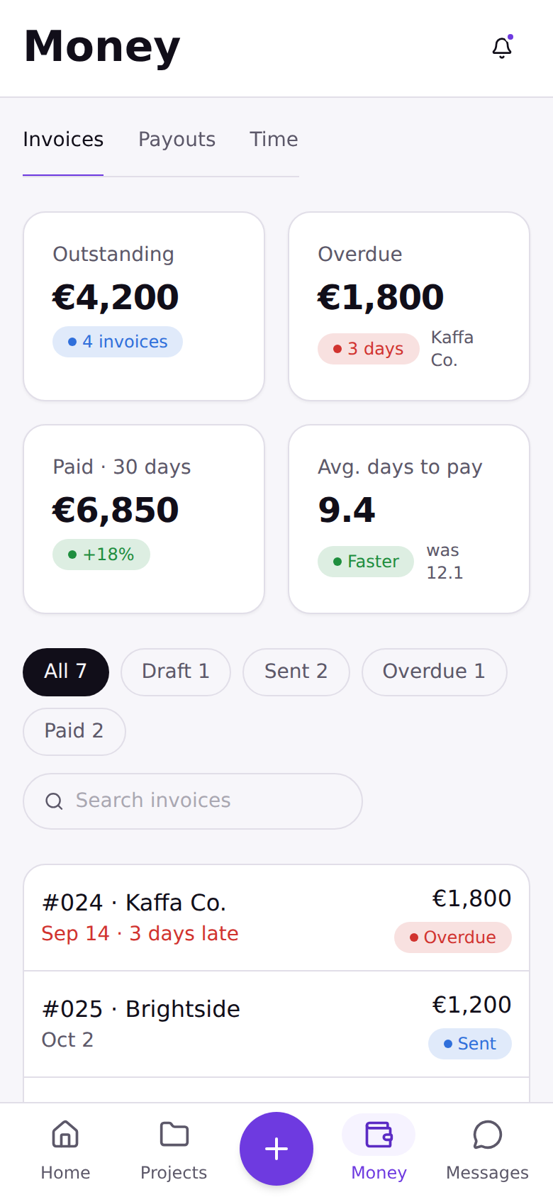The height and width of the screenshot is (1197, 553).
Task: Filter invoices by Paid 2
Action: pos(74,731)
